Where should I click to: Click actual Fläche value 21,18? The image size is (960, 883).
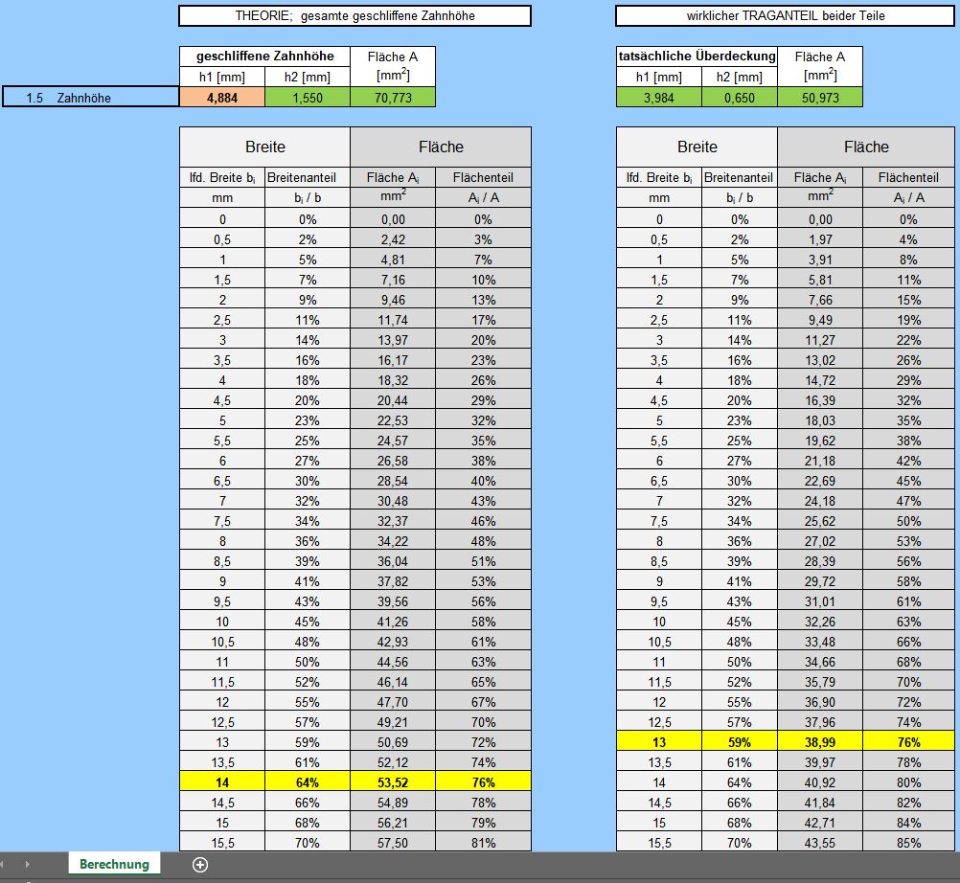click(820, 460)
